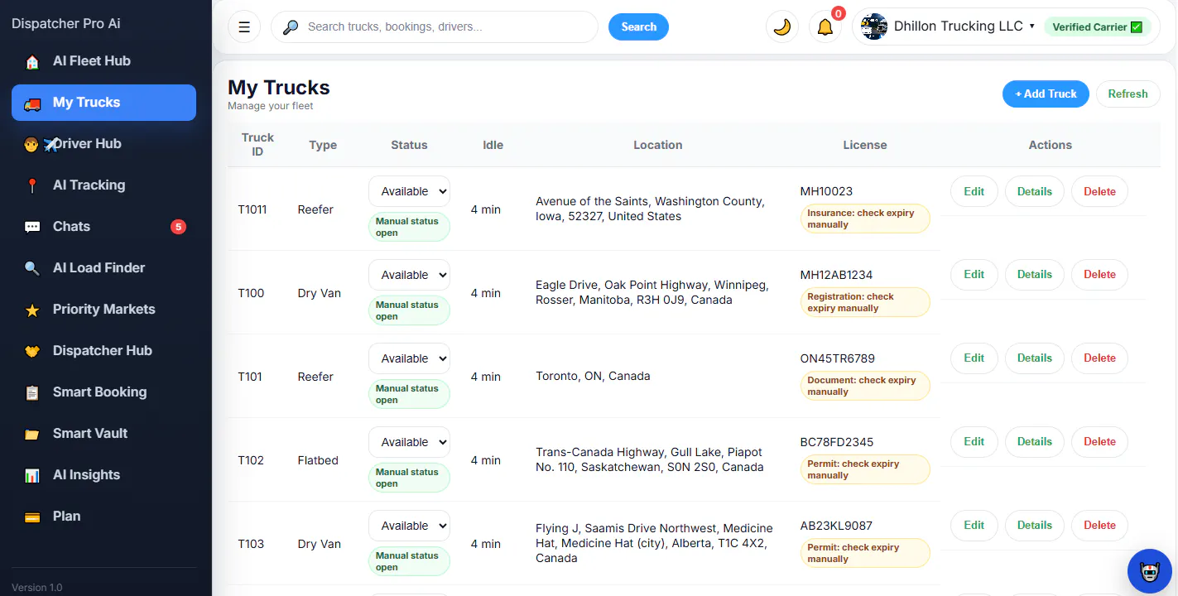Image resolution: width=1178 pixels, height=596 pixels.
Task: Open AI Tracking page
Action: click(x=103, y=185)
